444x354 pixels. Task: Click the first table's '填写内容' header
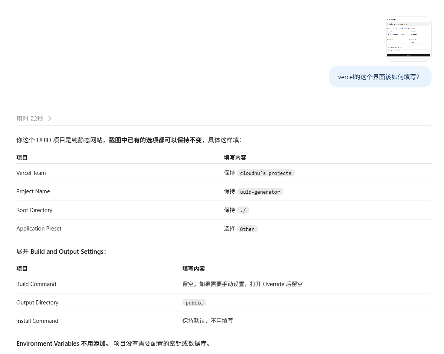[x=235, y=158]
